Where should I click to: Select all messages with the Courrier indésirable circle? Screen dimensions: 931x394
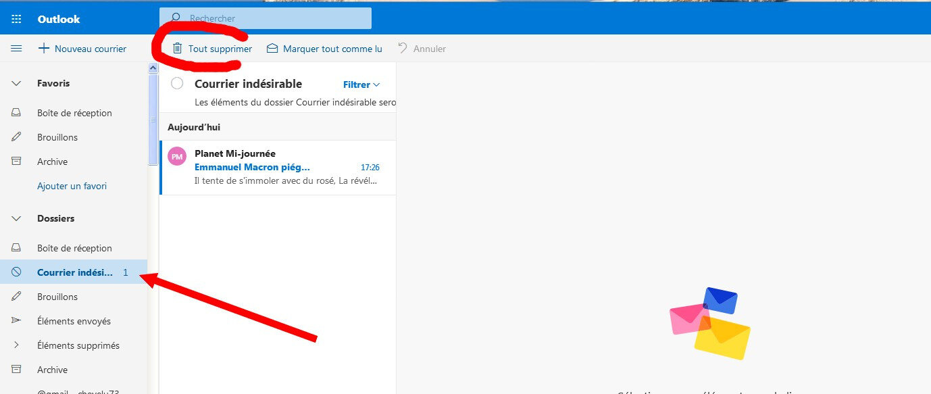point(177,84)
